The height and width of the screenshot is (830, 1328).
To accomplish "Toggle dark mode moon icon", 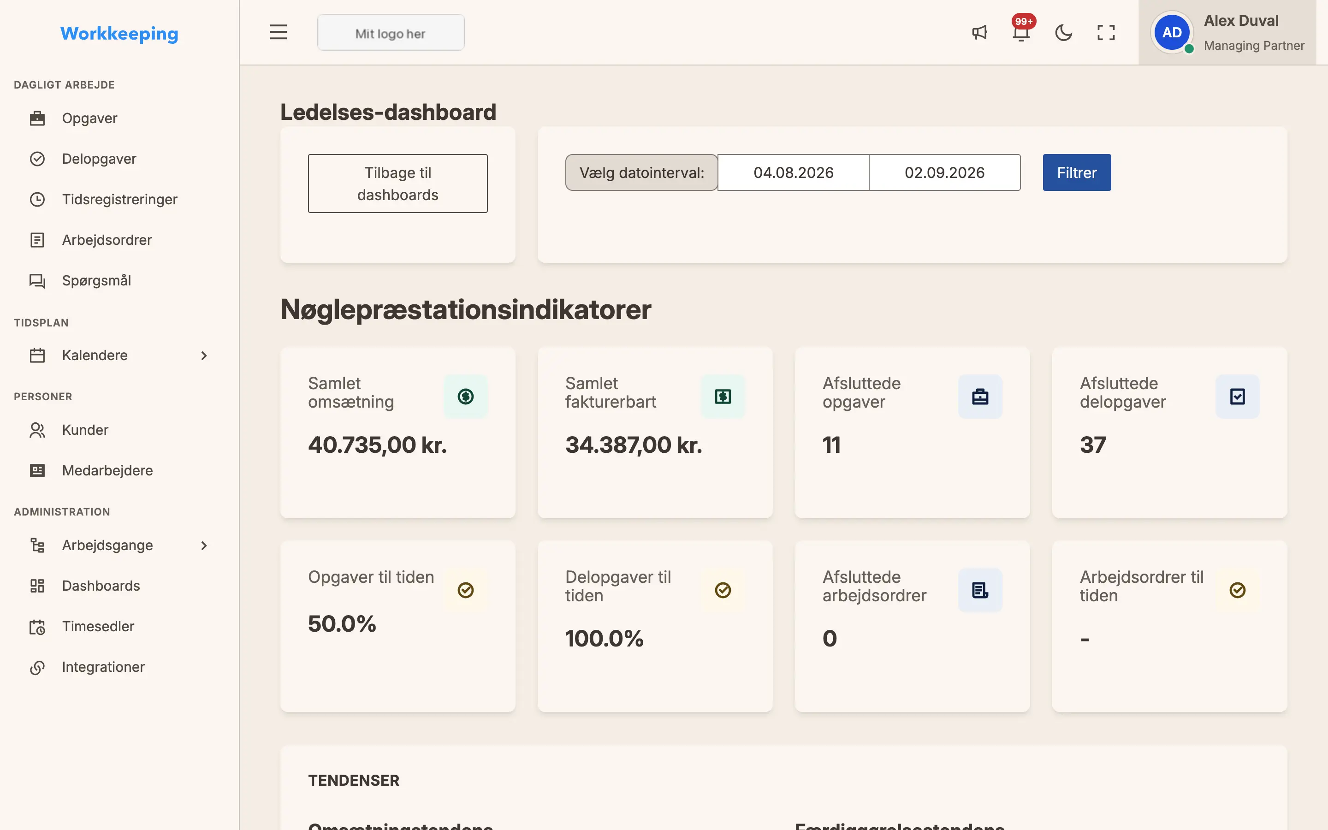I will pos(1063,32).
